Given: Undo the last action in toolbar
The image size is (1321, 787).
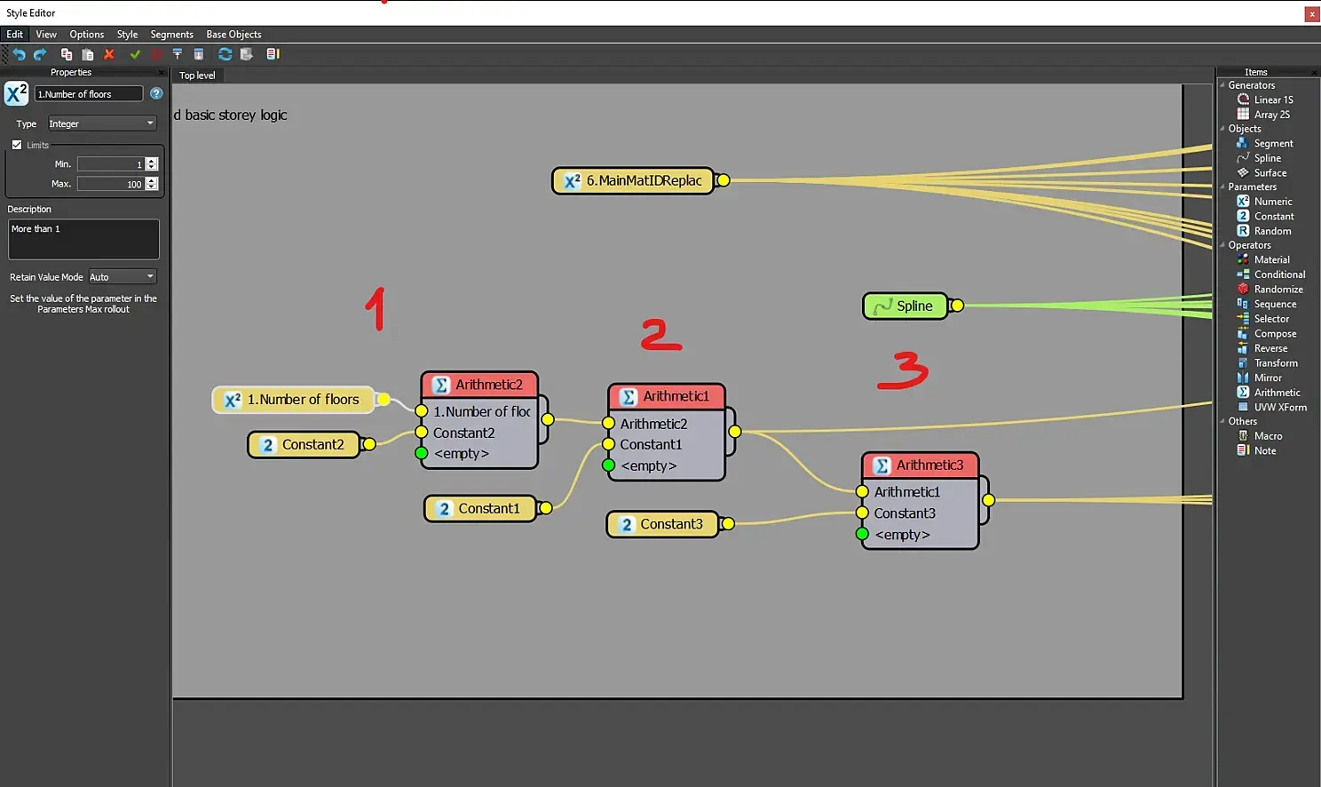Looking at the screenshot, I should [x=19, y=54].
